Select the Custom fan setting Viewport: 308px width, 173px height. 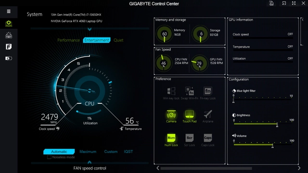pos(111,152)
